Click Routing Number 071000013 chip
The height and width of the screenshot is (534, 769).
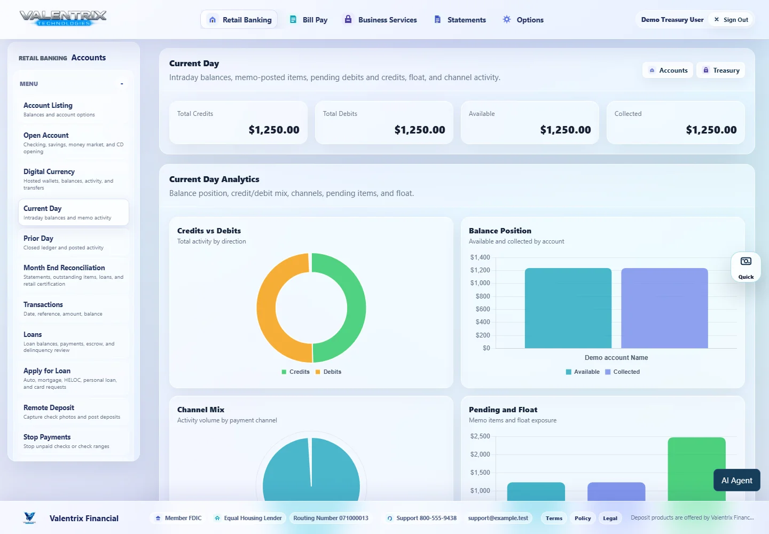[331, 518]
